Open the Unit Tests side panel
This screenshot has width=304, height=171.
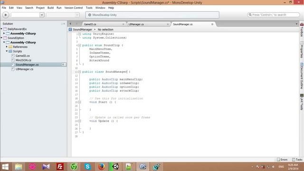point(302,102)
